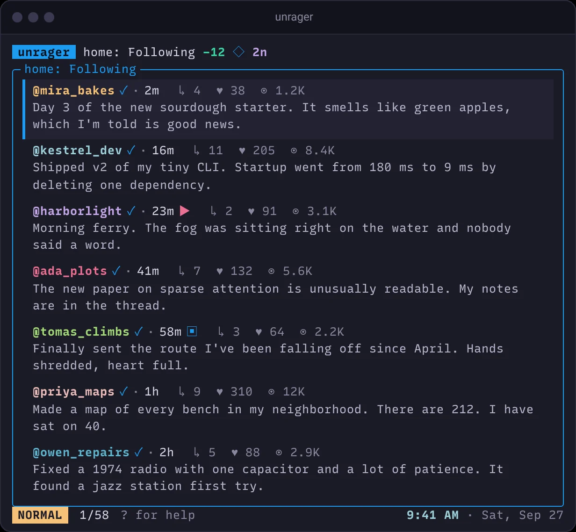
Task: Select the sparse attention paper post text
Action: 275,297
